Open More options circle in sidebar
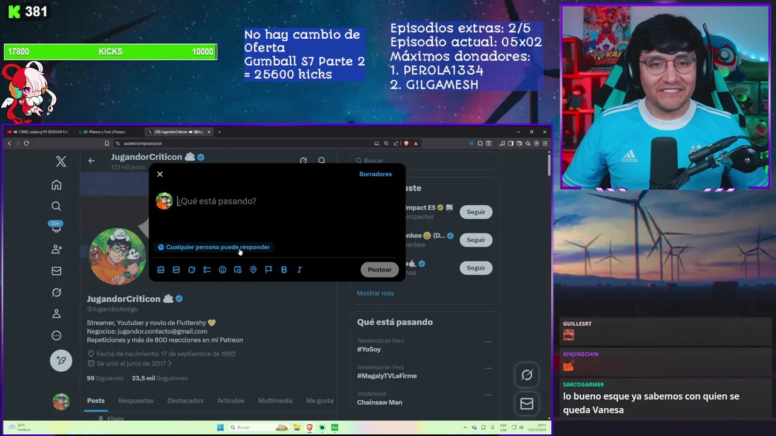Viewport: 776px width, 436px height. click(56, 335)
